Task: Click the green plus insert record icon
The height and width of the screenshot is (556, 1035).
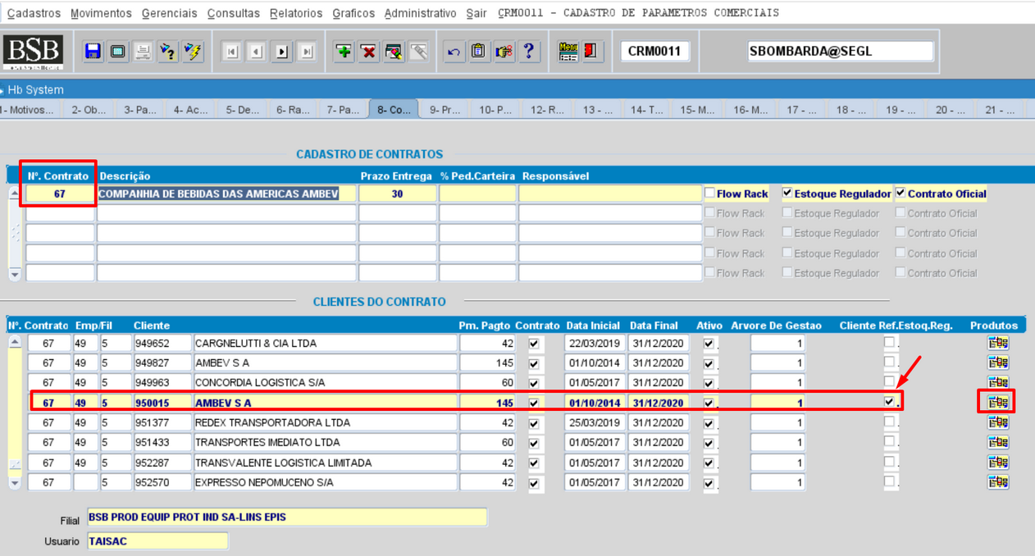Action: (x=344, y=52)
